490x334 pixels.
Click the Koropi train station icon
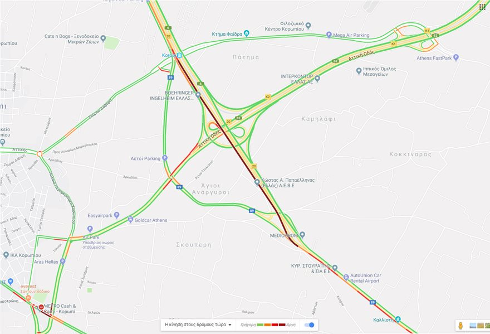[x=179, y=55]
